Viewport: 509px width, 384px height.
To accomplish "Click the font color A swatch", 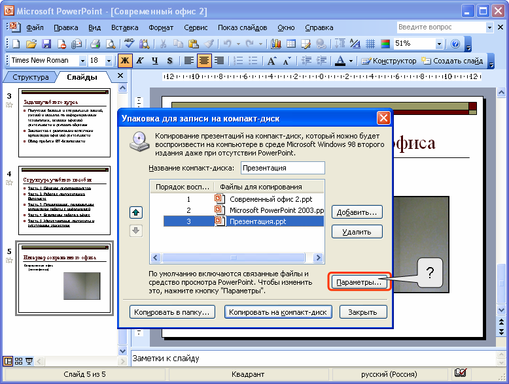I will [x=340, y=61].
